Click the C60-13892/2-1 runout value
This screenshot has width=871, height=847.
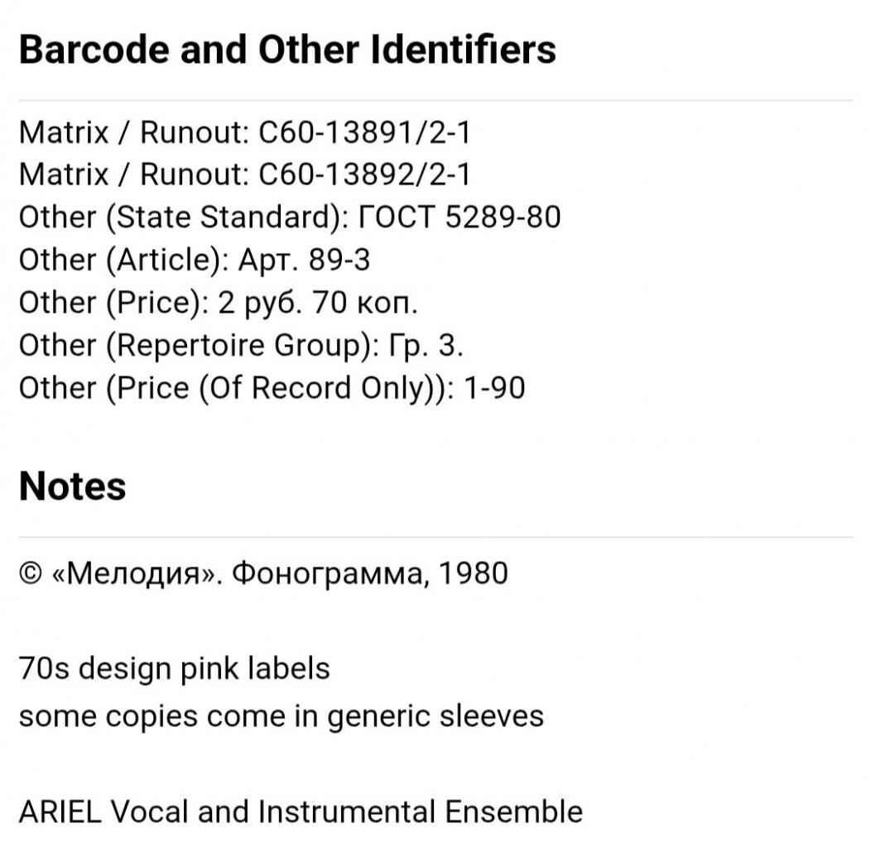[x=364, y=175]
